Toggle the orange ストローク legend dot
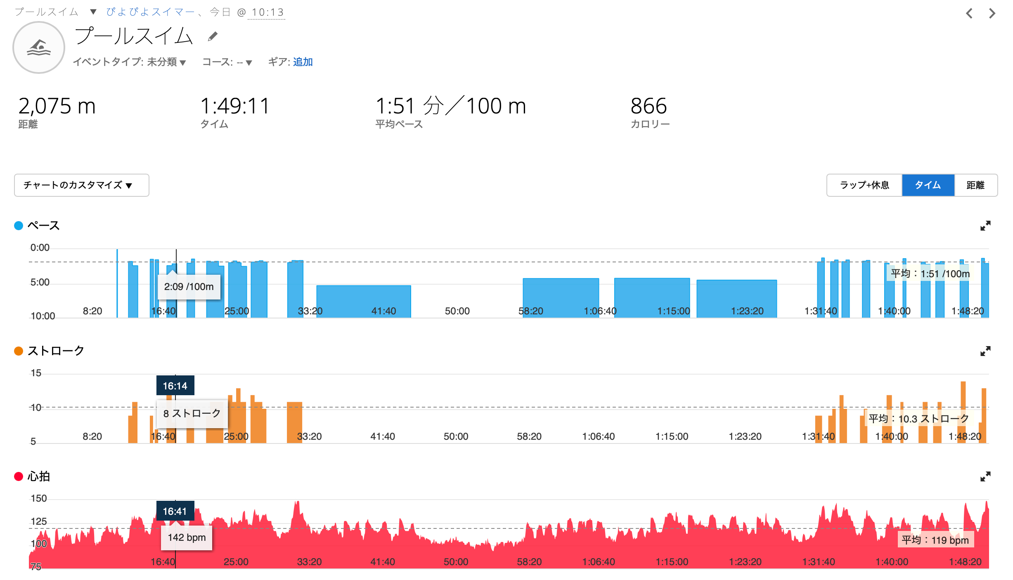 click(x=19, y=351)
